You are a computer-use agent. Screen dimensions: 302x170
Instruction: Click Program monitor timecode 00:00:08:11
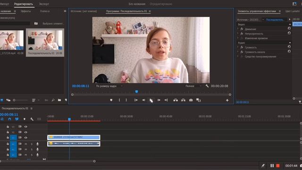click(81, 86)
